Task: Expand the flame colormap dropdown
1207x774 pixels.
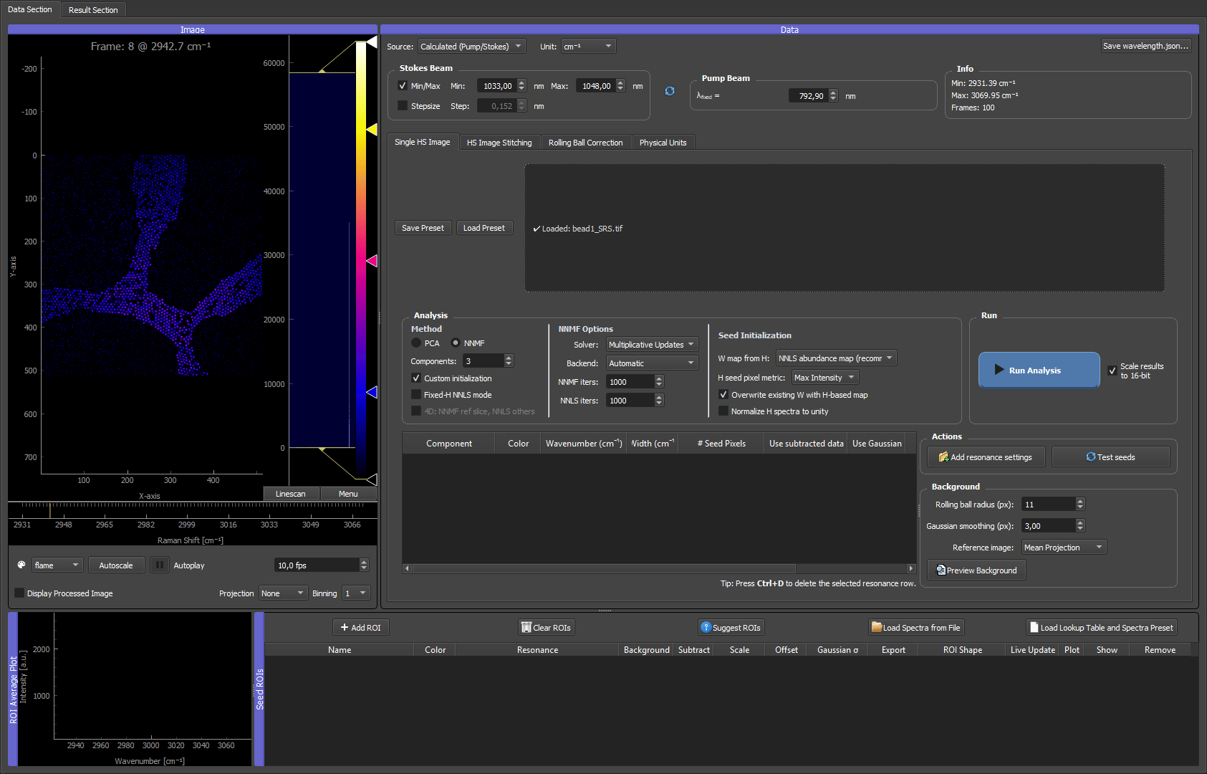Action: [57, 565]
